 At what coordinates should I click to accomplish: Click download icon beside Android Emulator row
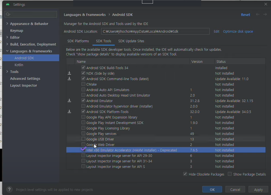point(69,101)
